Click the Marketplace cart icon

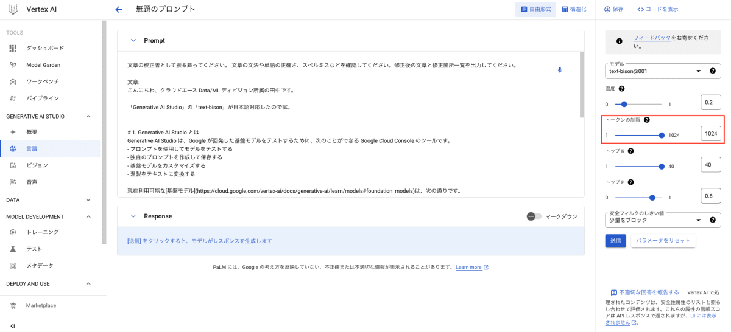[x=13, y=305]
